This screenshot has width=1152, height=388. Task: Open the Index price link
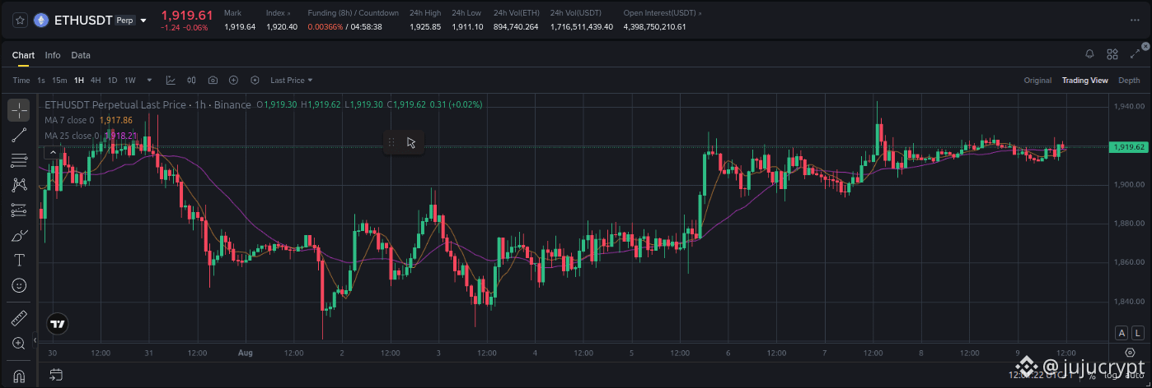[278, 13]
